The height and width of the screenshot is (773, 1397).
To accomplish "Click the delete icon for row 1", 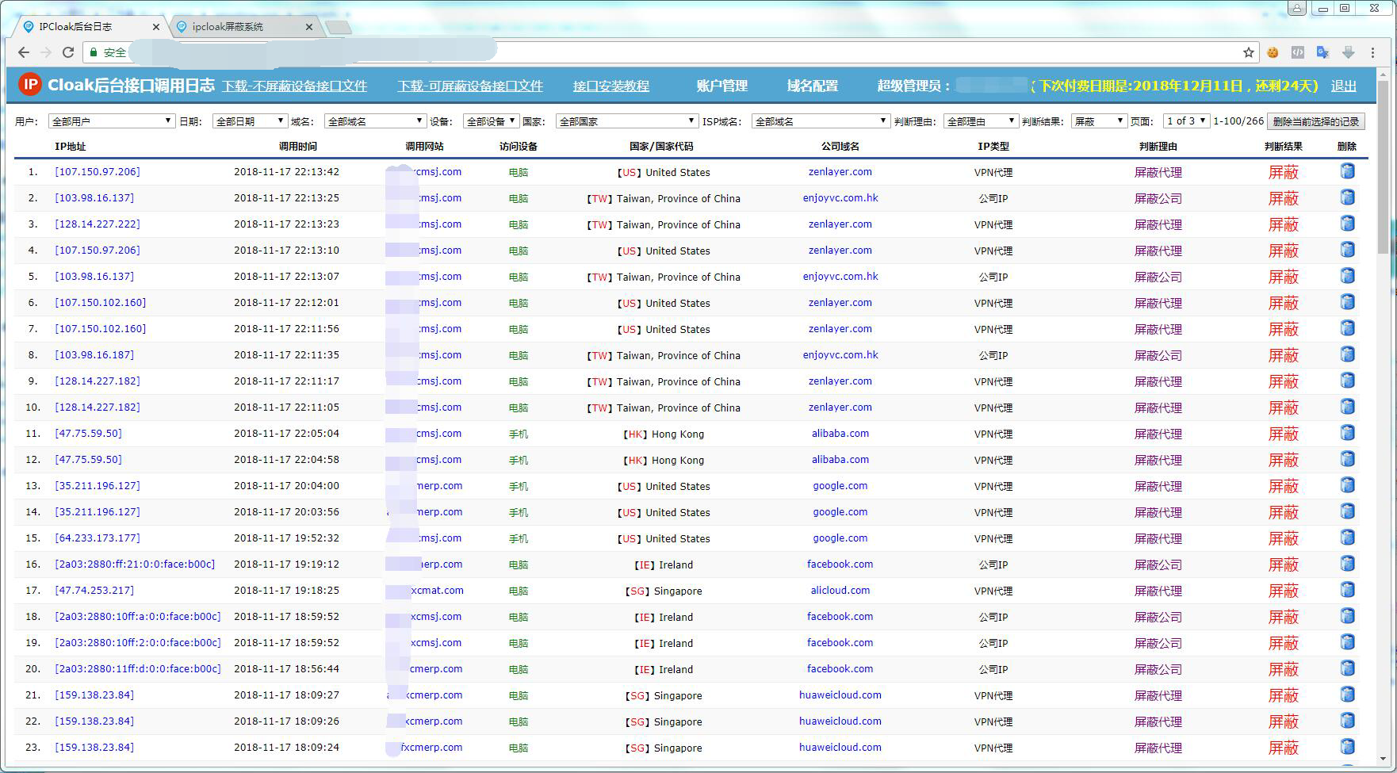I will (1346, 171).
